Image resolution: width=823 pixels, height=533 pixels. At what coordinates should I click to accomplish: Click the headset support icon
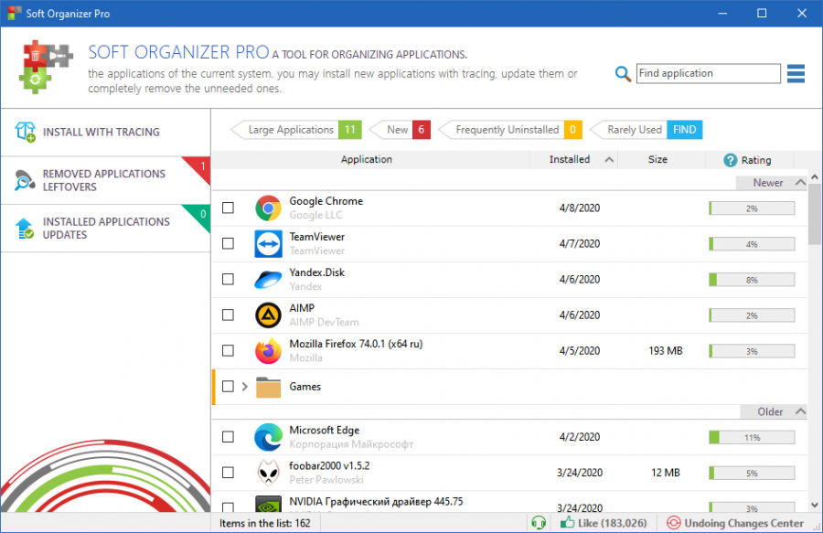point(539,523)
